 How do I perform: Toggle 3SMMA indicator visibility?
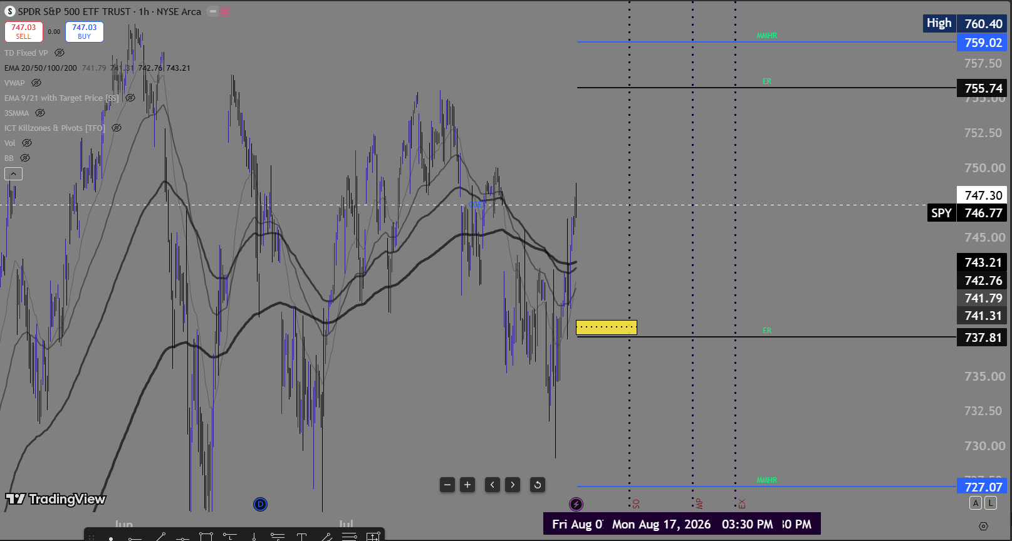(40, 113)
